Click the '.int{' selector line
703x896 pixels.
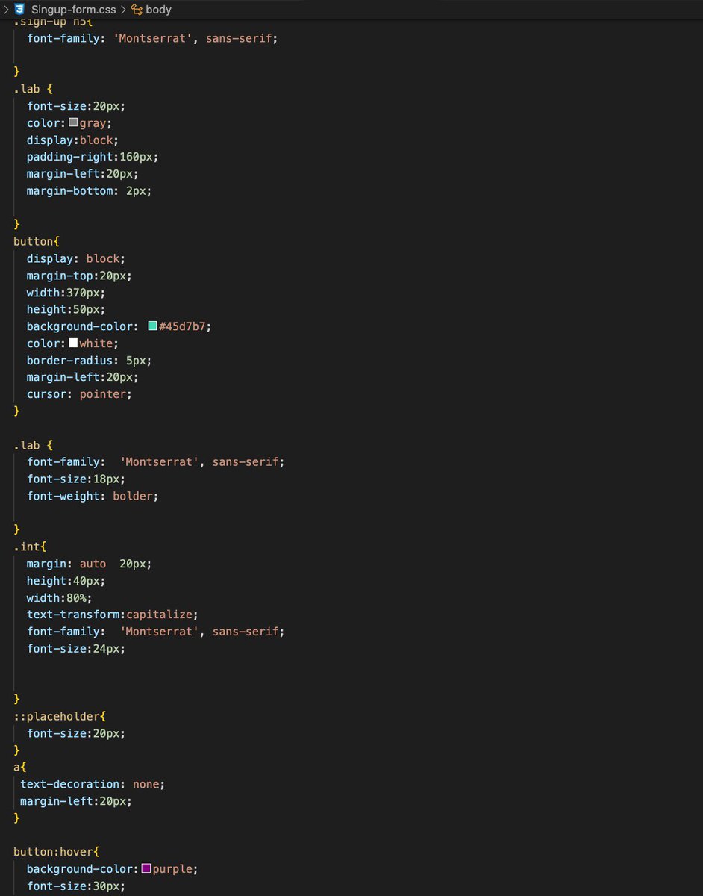pos(30,547)
